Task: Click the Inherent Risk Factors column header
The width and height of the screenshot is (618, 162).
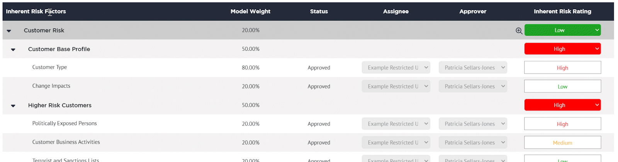Action: pyautogui.click(x=36, y=12)
